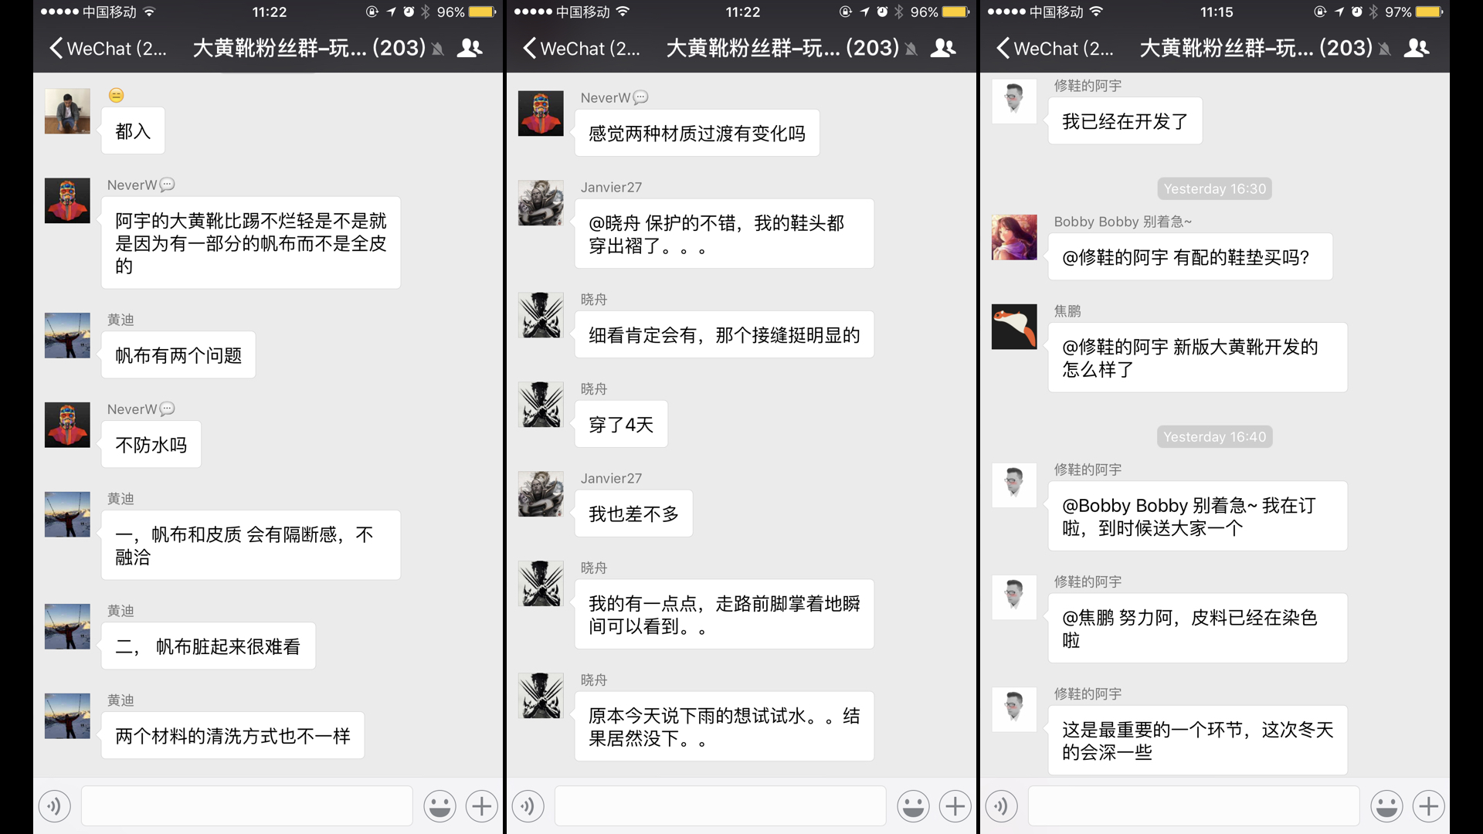Focus message input field in right chat
This screenshot has width=1483, height=834.
[x=1193, y=806]
